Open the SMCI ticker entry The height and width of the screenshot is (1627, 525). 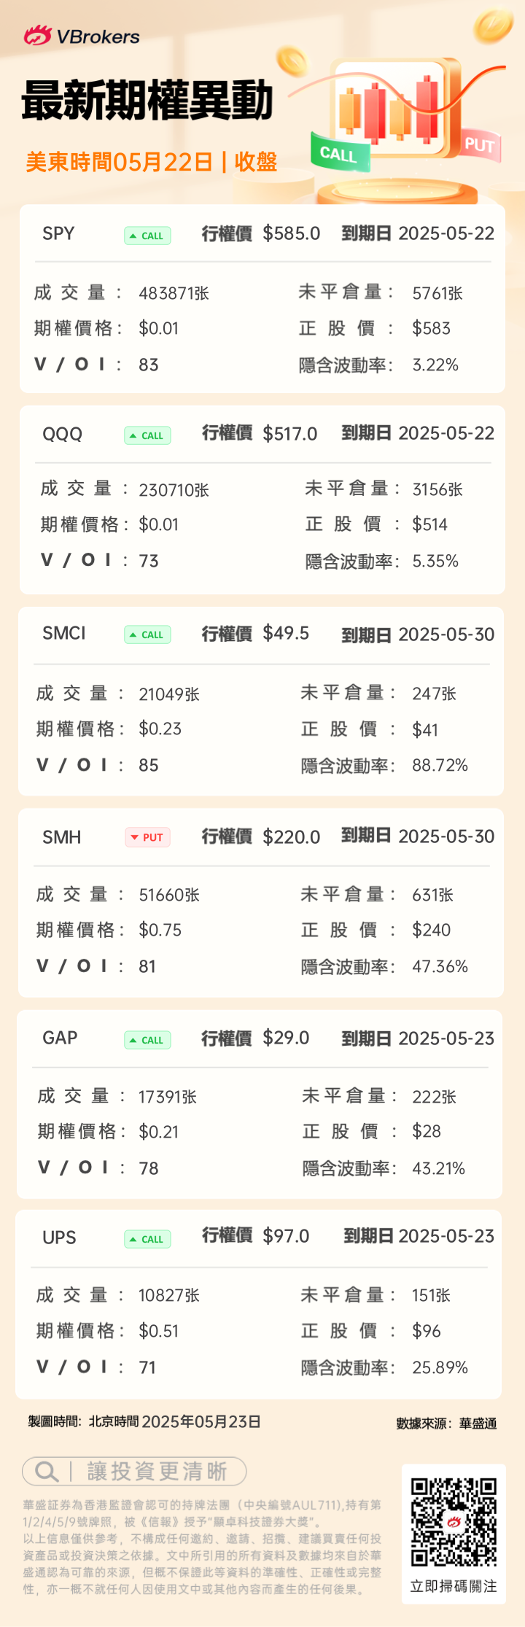click(64, 633)
